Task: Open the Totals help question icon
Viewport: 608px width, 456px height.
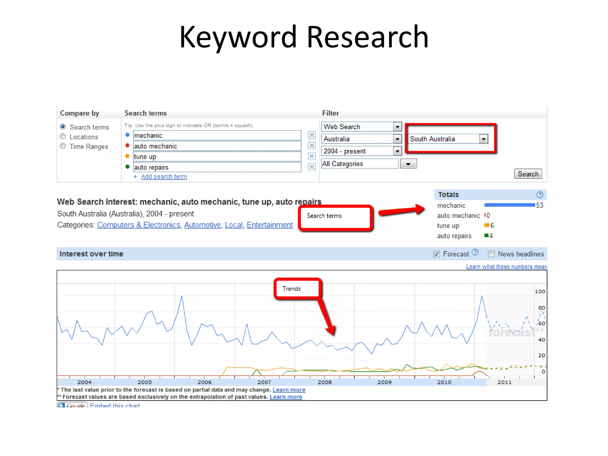Action: click(539, 195)
